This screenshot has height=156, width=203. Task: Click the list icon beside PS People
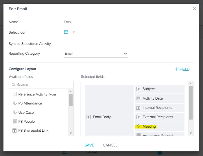(15, 121)
